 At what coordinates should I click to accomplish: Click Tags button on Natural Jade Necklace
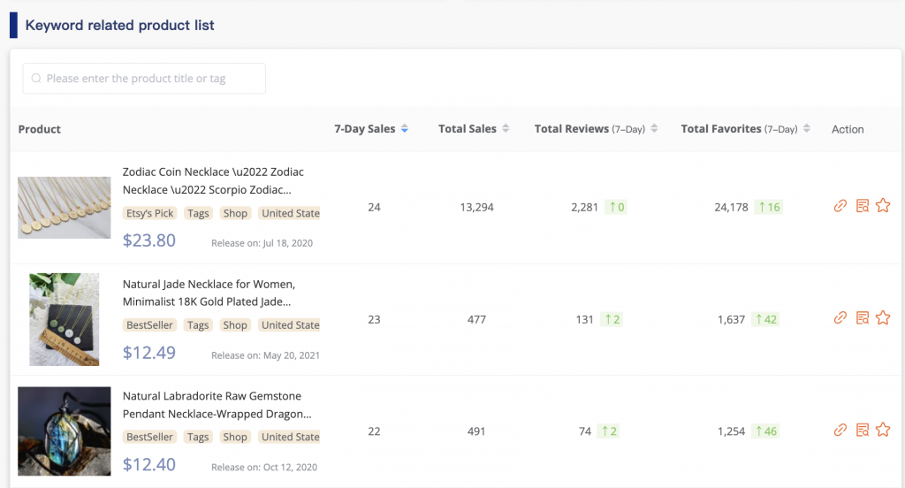[198, 325]
